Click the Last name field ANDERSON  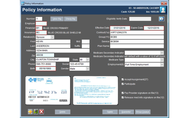[x=53, y=46]
